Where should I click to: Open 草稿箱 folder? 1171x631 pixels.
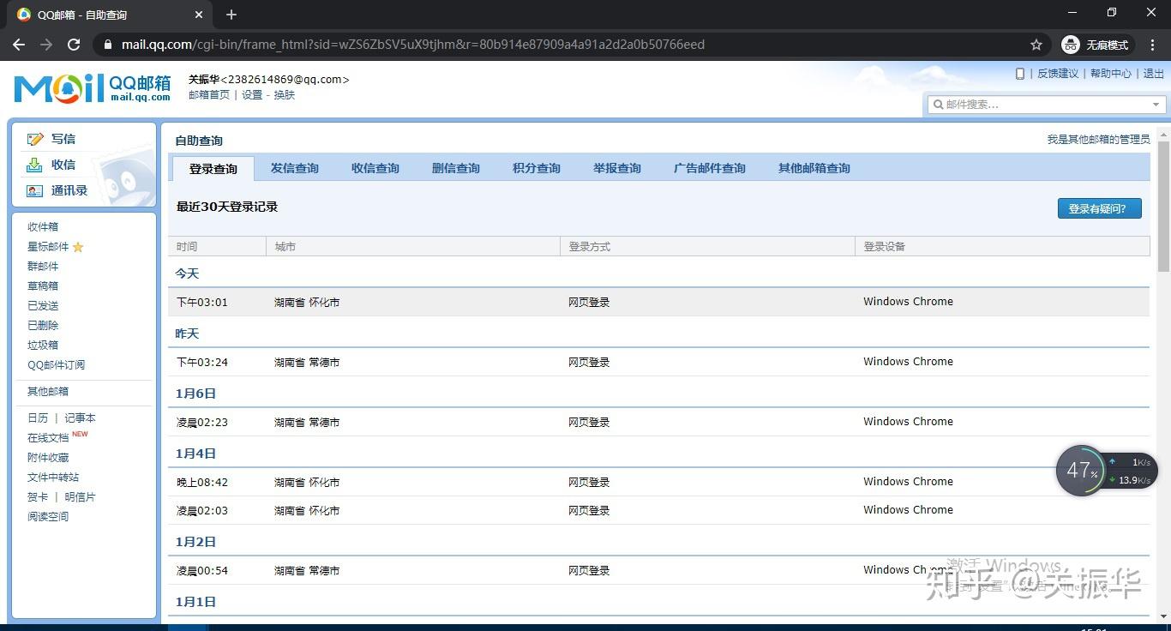(x=43, y=286)
